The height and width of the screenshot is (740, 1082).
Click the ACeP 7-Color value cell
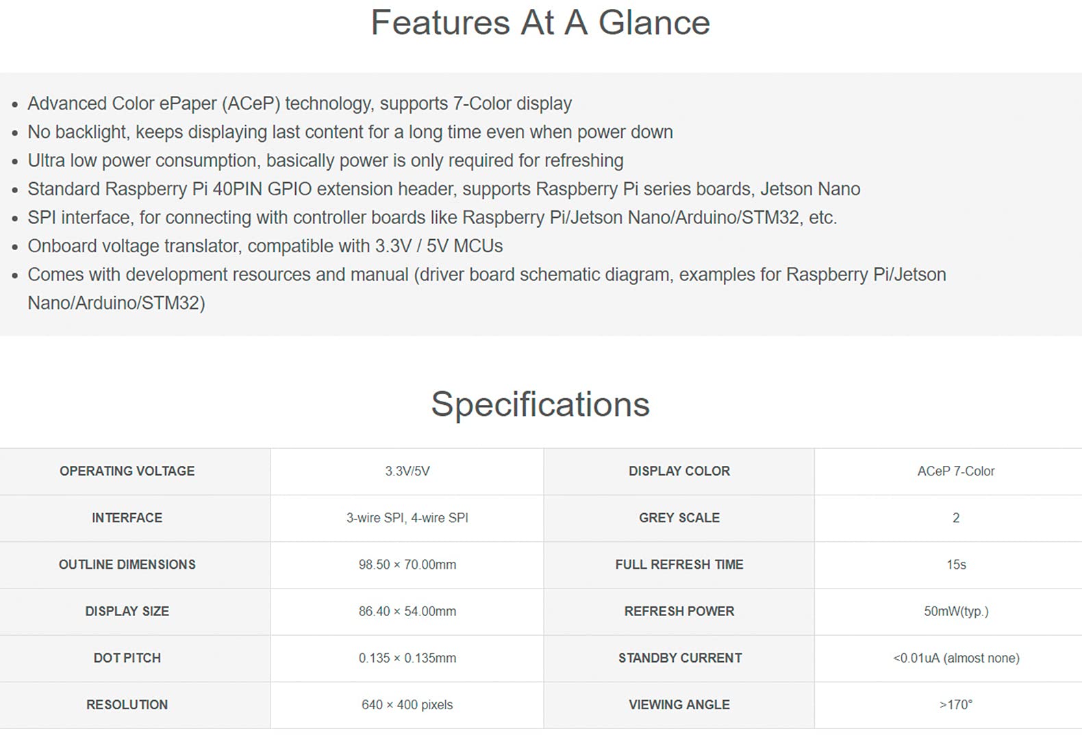tap(956, 471)
